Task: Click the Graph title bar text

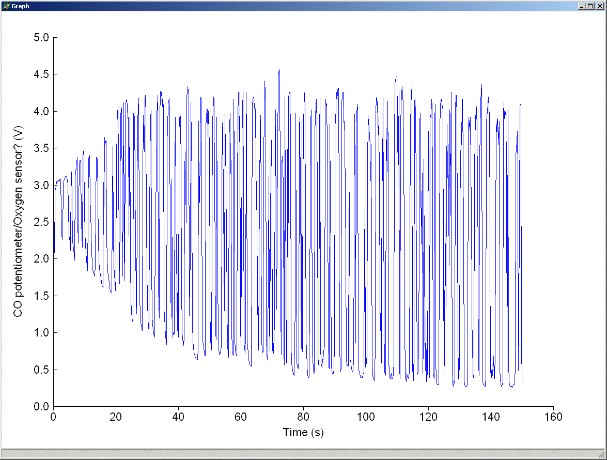Action: coord(20,7)
